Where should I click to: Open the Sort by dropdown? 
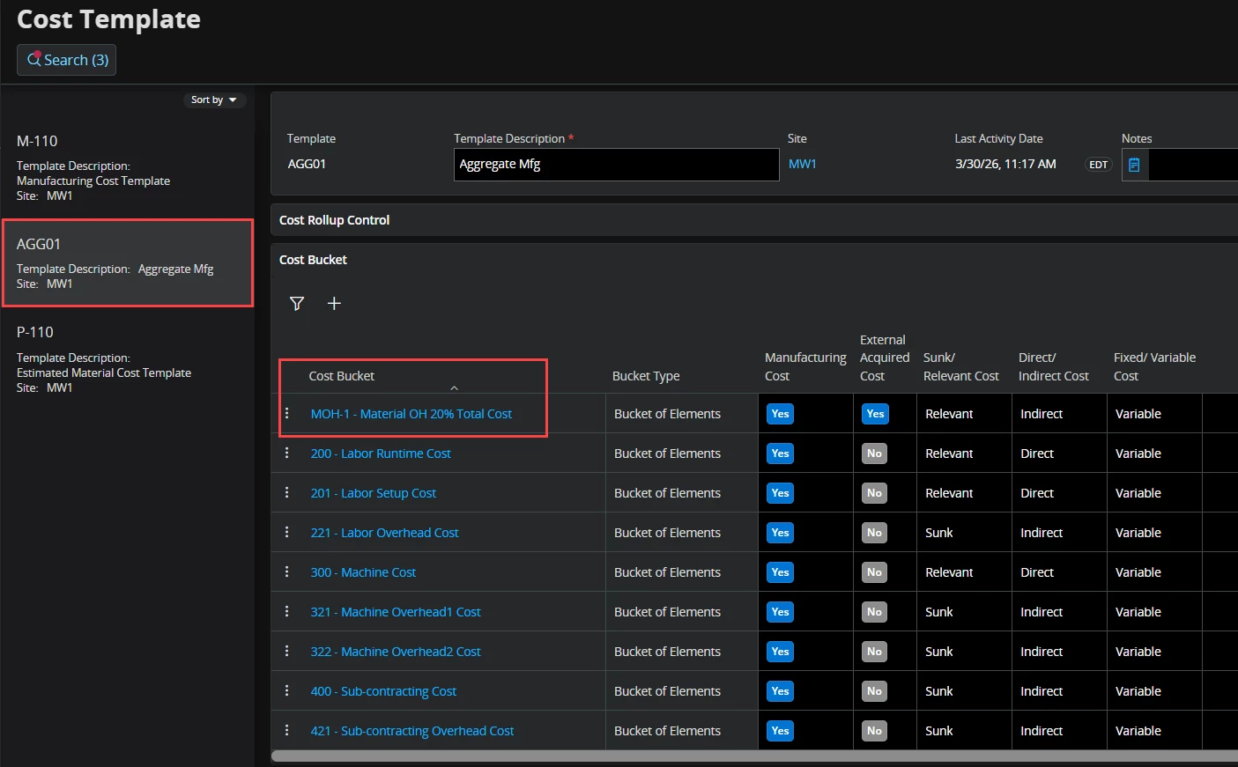click(x=214, y=100)
